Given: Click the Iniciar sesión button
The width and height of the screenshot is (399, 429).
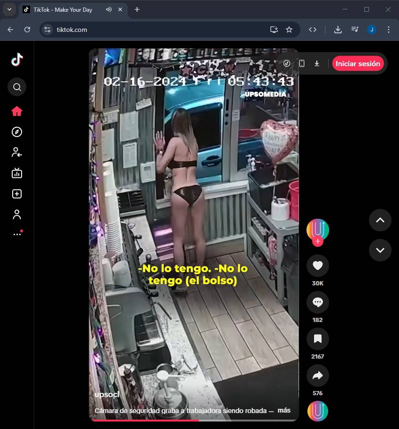Looking at the screenshot, I should (358, 63).
